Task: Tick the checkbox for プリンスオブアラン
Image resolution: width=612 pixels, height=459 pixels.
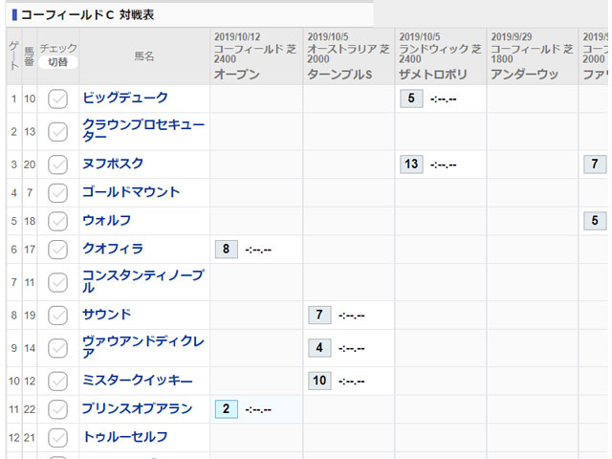Action: point(57,409)
